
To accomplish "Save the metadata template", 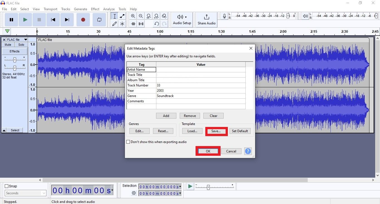I will tap(216, 131).
